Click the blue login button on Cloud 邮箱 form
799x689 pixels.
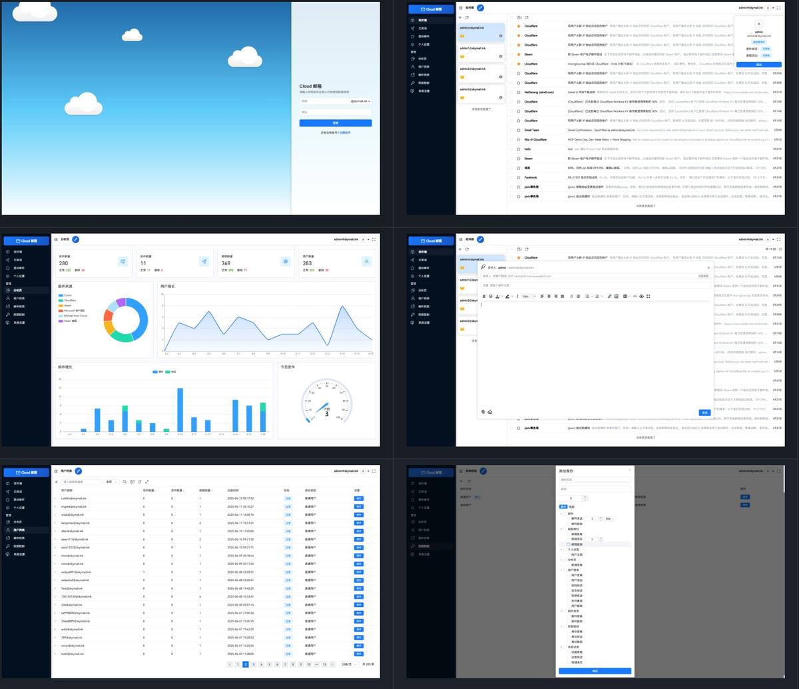[x=336, y=123]
